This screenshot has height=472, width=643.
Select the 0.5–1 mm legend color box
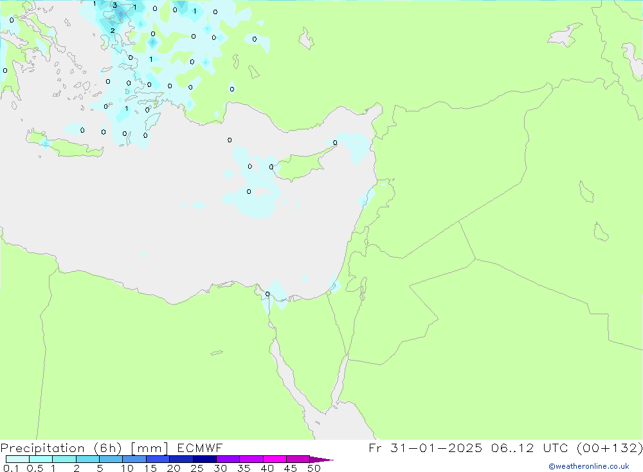[41, 459]
